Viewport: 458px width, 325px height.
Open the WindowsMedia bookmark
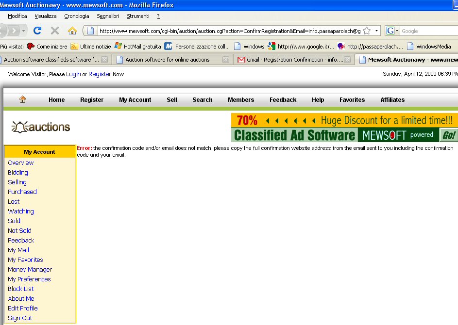pyautogui.click(x=429, y=47)
